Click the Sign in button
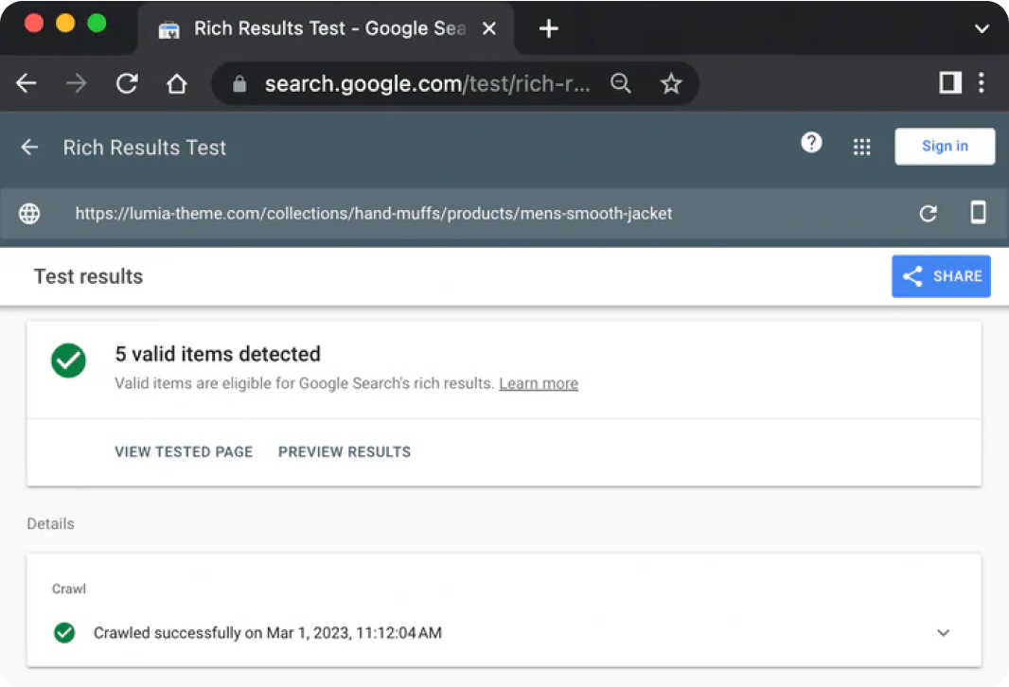 coord(945,147)
